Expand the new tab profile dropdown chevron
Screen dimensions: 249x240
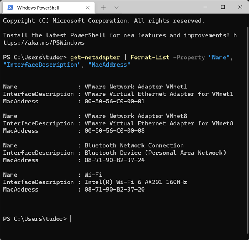coord(116,7)
